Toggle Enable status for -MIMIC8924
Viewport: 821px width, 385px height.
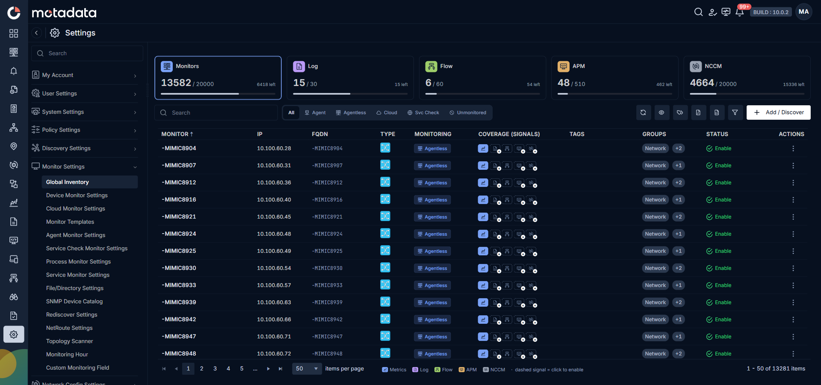click(x=719, y=234)
